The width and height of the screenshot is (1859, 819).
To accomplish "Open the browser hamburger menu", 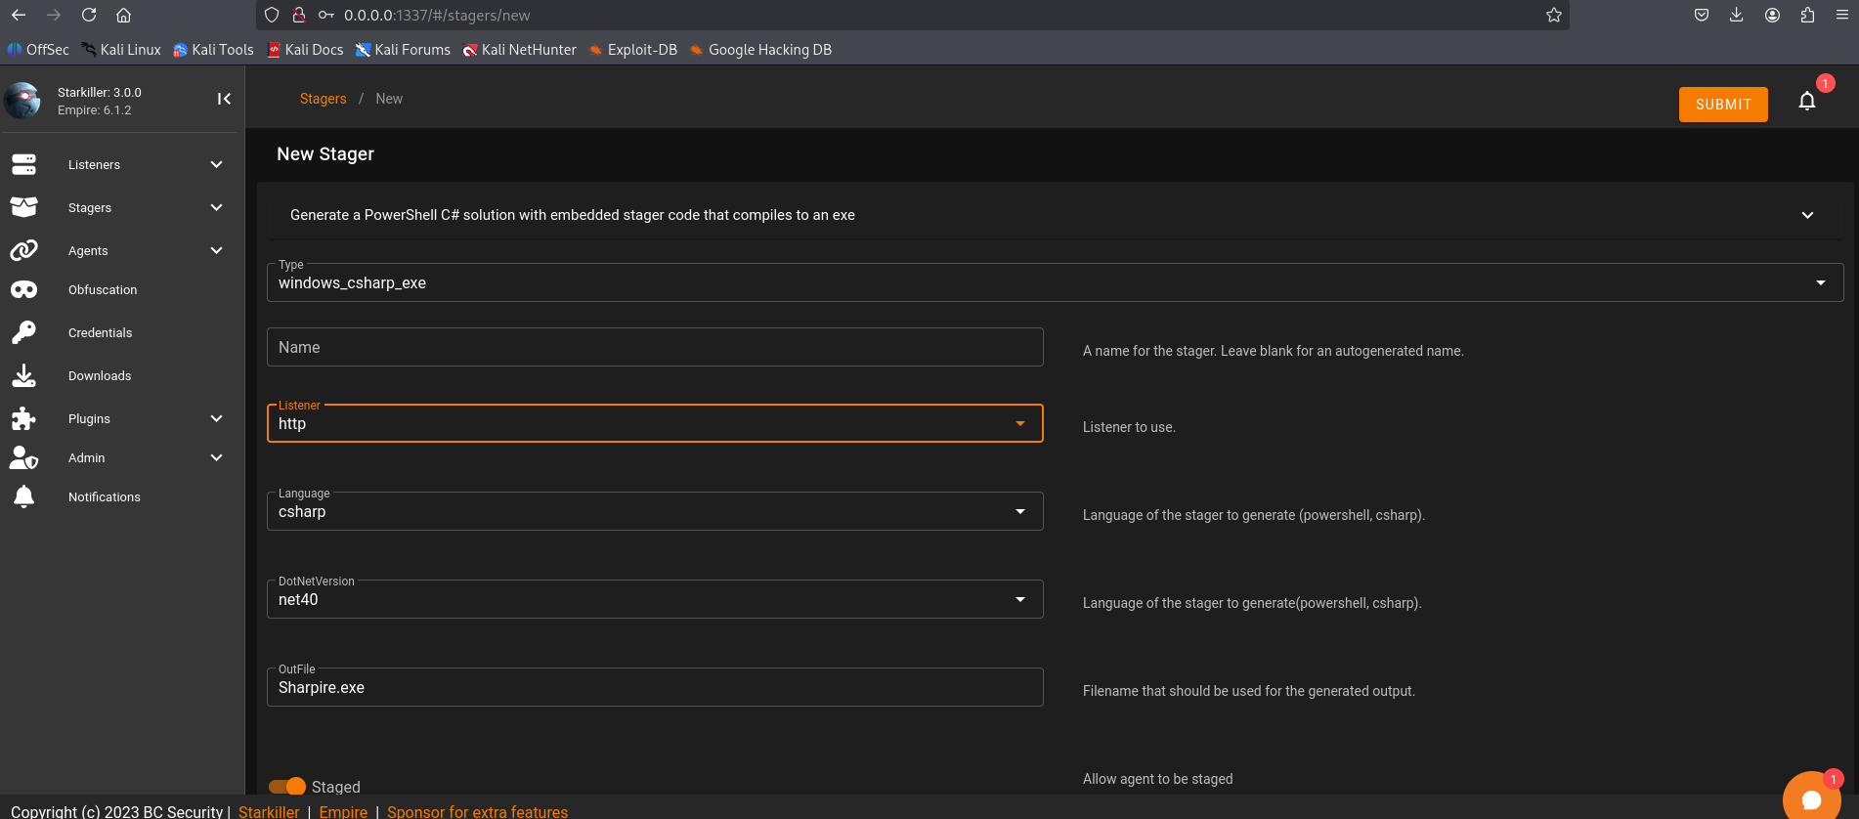I will click(x=1841, y=15).
